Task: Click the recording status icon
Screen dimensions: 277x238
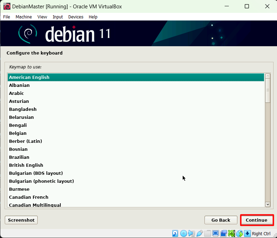Action: (224, 233)
